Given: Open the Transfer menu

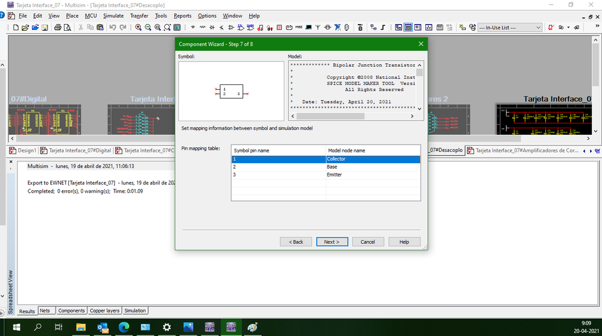Looking at the screenshot, I should pyautogui.click(x=139, y=16).
